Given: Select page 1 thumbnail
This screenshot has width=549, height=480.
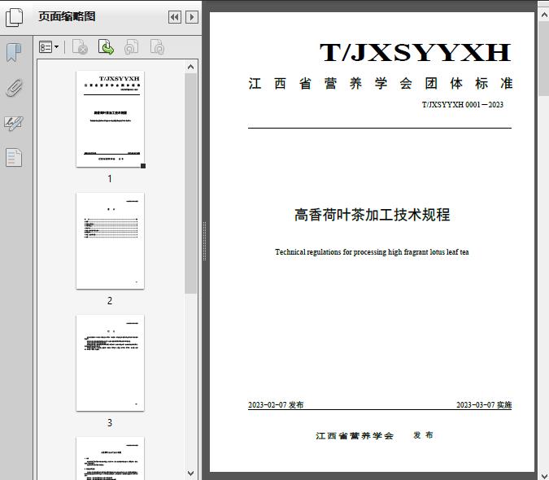Looking at the screenshot, I should (x=110, y=119).
